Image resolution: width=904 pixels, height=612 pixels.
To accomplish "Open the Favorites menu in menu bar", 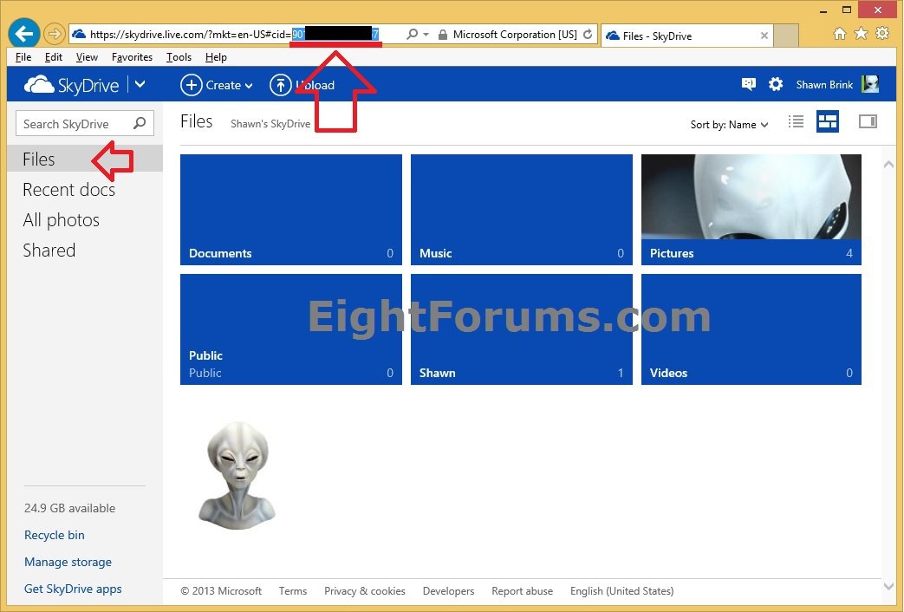I will click(132, 57).
